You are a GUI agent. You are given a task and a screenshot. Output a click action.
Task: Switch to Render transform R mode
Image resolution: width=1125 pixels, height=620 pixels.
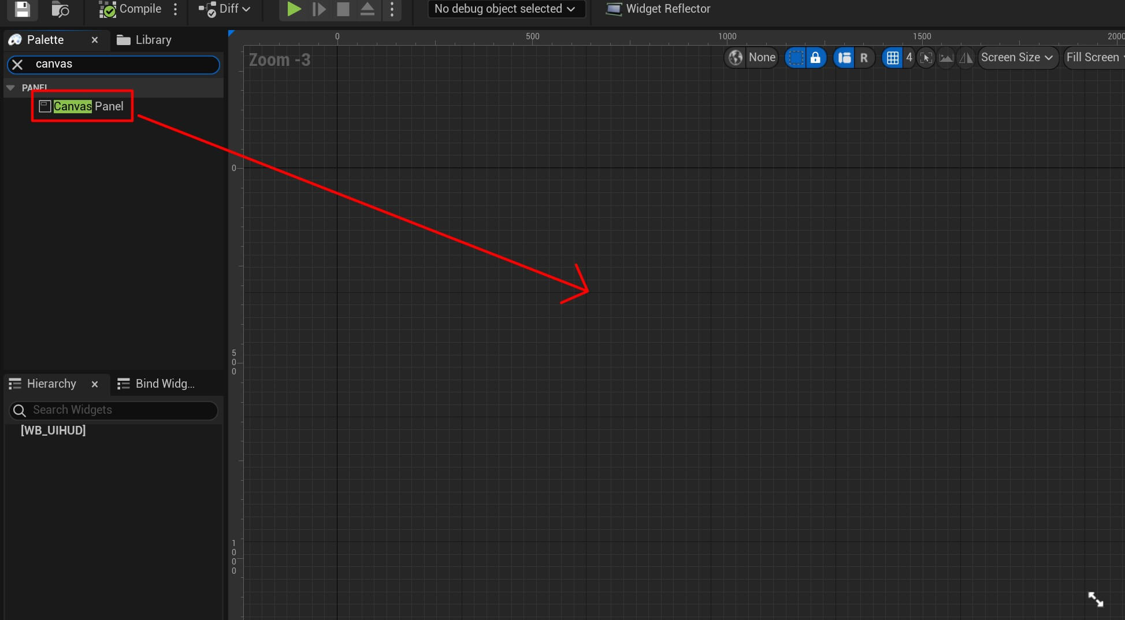pos(864,57)
